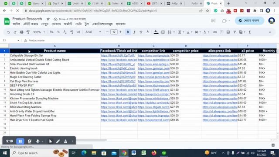Viewport: 279px width, 157px height.
Task: Click the increase decimal places icon
Action: pos(71,32)
